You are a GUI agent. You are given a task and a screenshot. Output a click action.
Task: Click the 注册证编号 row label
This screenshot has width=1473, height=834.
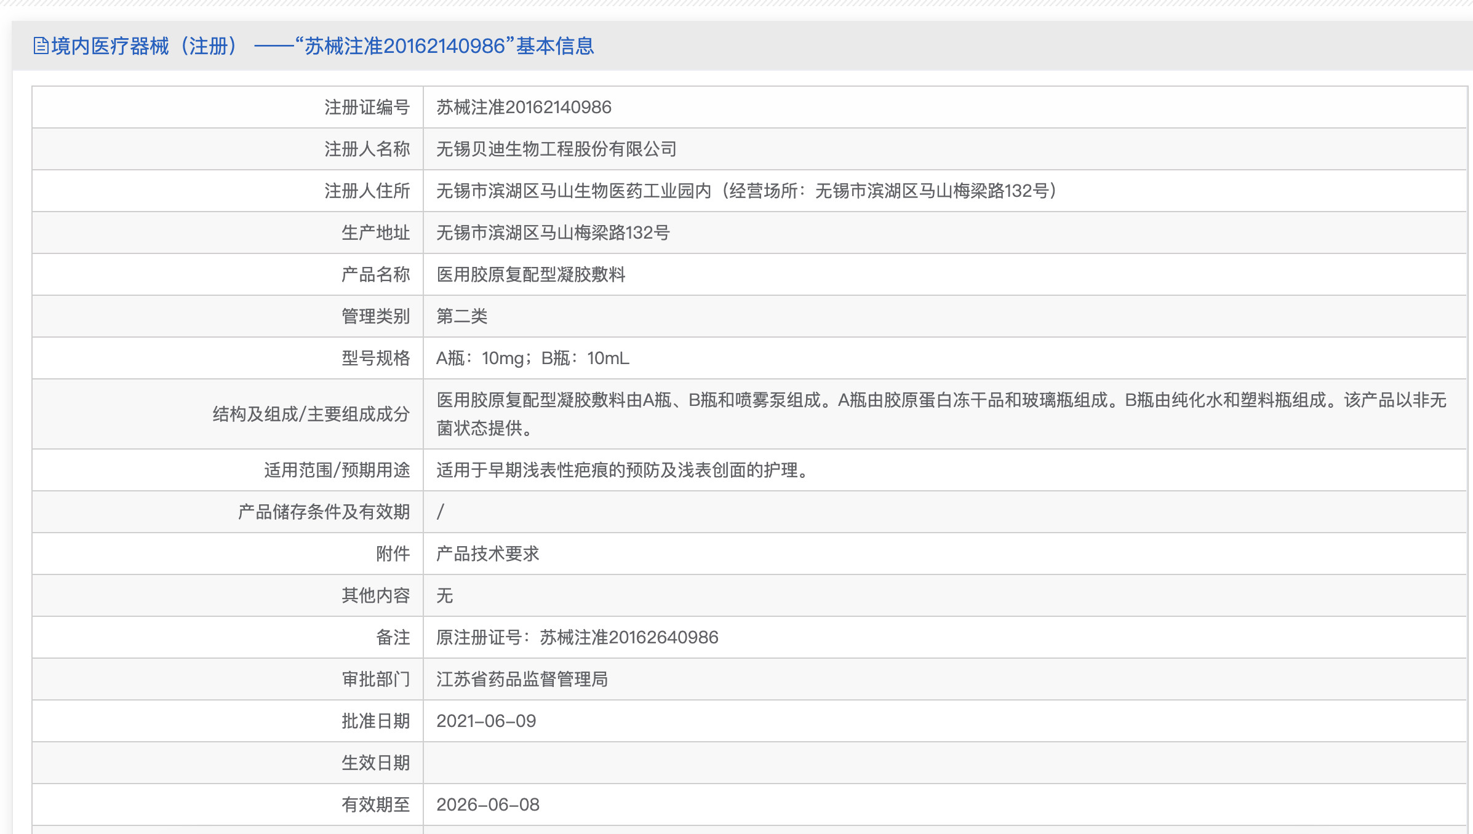pos(367,108)
